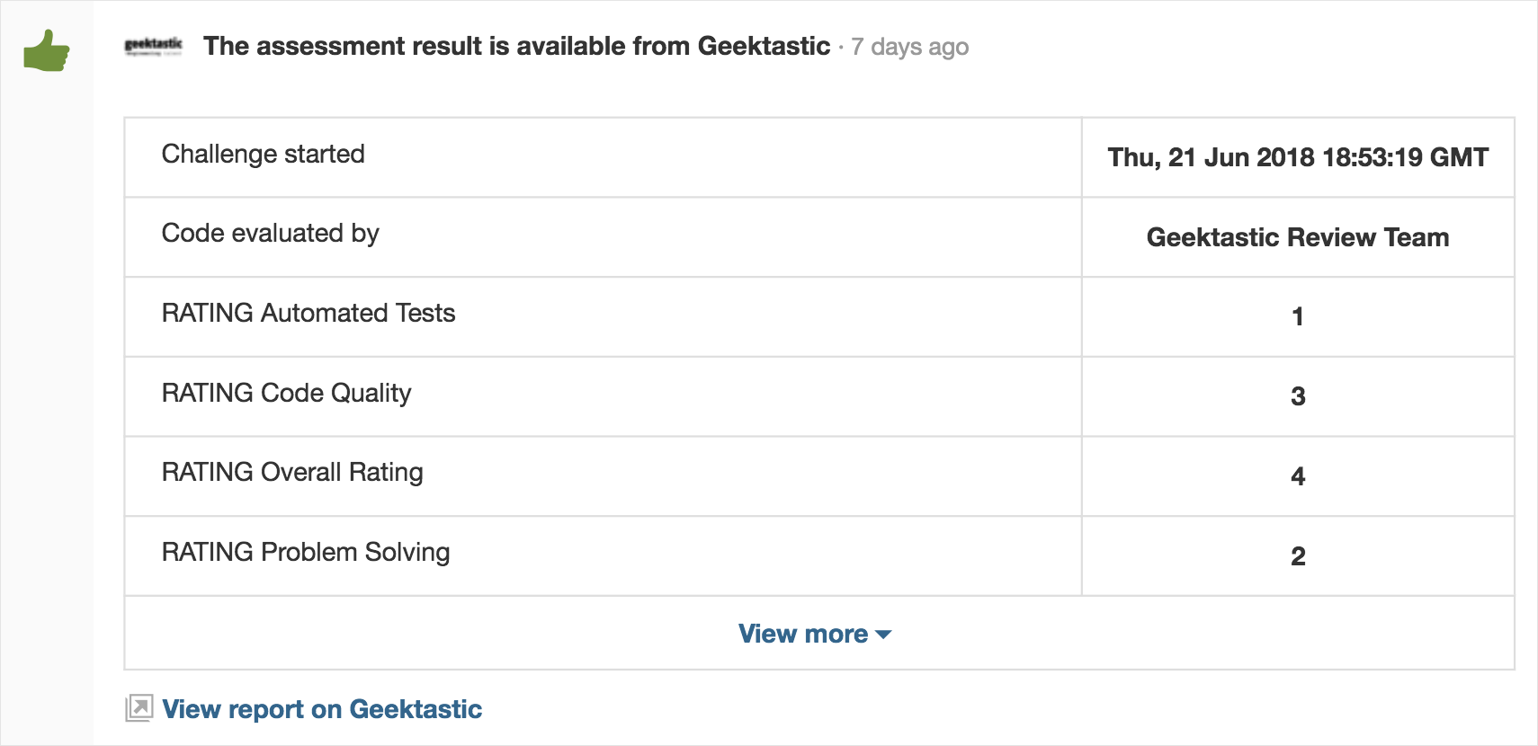The height and width of the screenshot is (746, 1538).
Task: Click the Automated Tests rating value 1
Action: 1298,316
